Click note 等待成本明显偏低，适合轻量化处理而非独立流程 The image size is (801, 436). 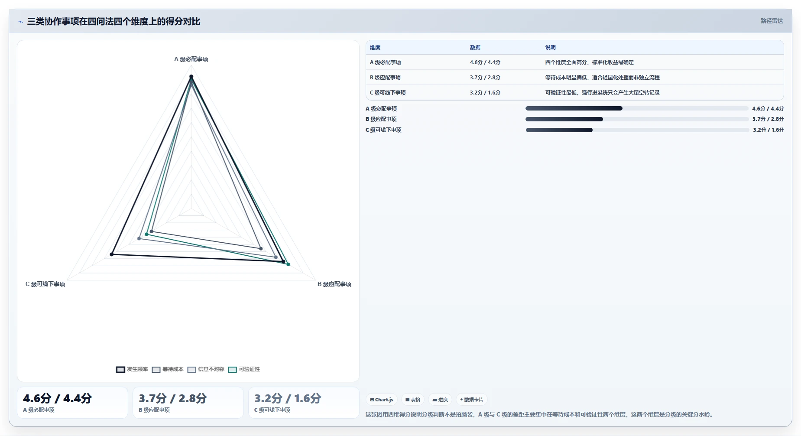[x=602, y=78]
